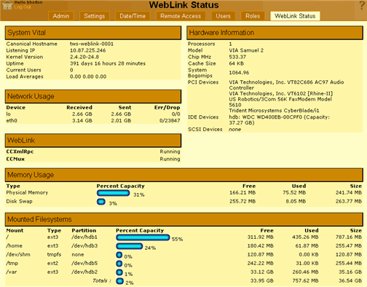Click System Bogomips value 1064.96
This screenshot has width=367, height=287.
click(x=239, y=73)
